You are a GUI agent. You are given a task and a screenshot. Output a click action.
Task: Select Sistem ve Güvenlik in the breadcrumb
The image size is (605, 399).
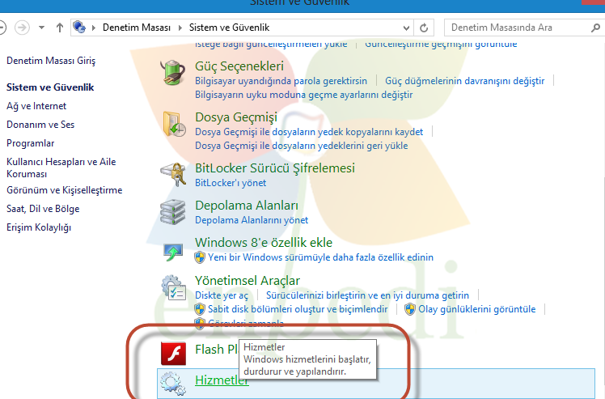point(229,28)
